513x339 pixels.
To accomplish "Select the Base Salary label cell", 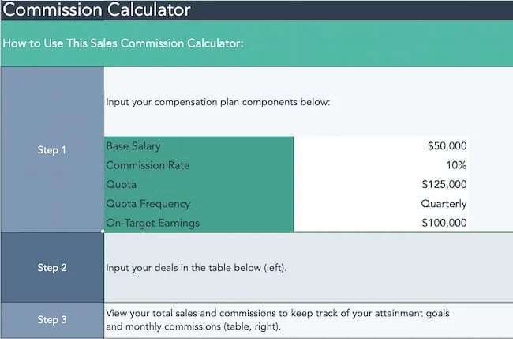I will click(x=198, y=146).
